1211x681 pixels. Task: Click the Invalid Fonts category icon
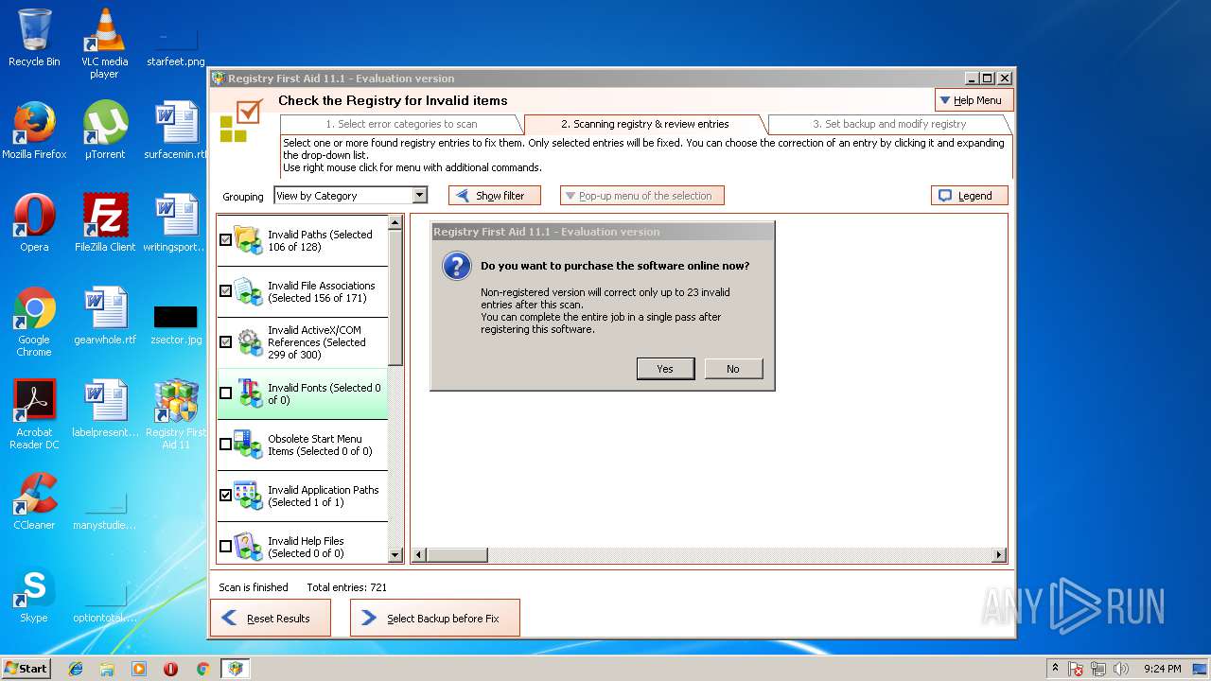[248, 393]
